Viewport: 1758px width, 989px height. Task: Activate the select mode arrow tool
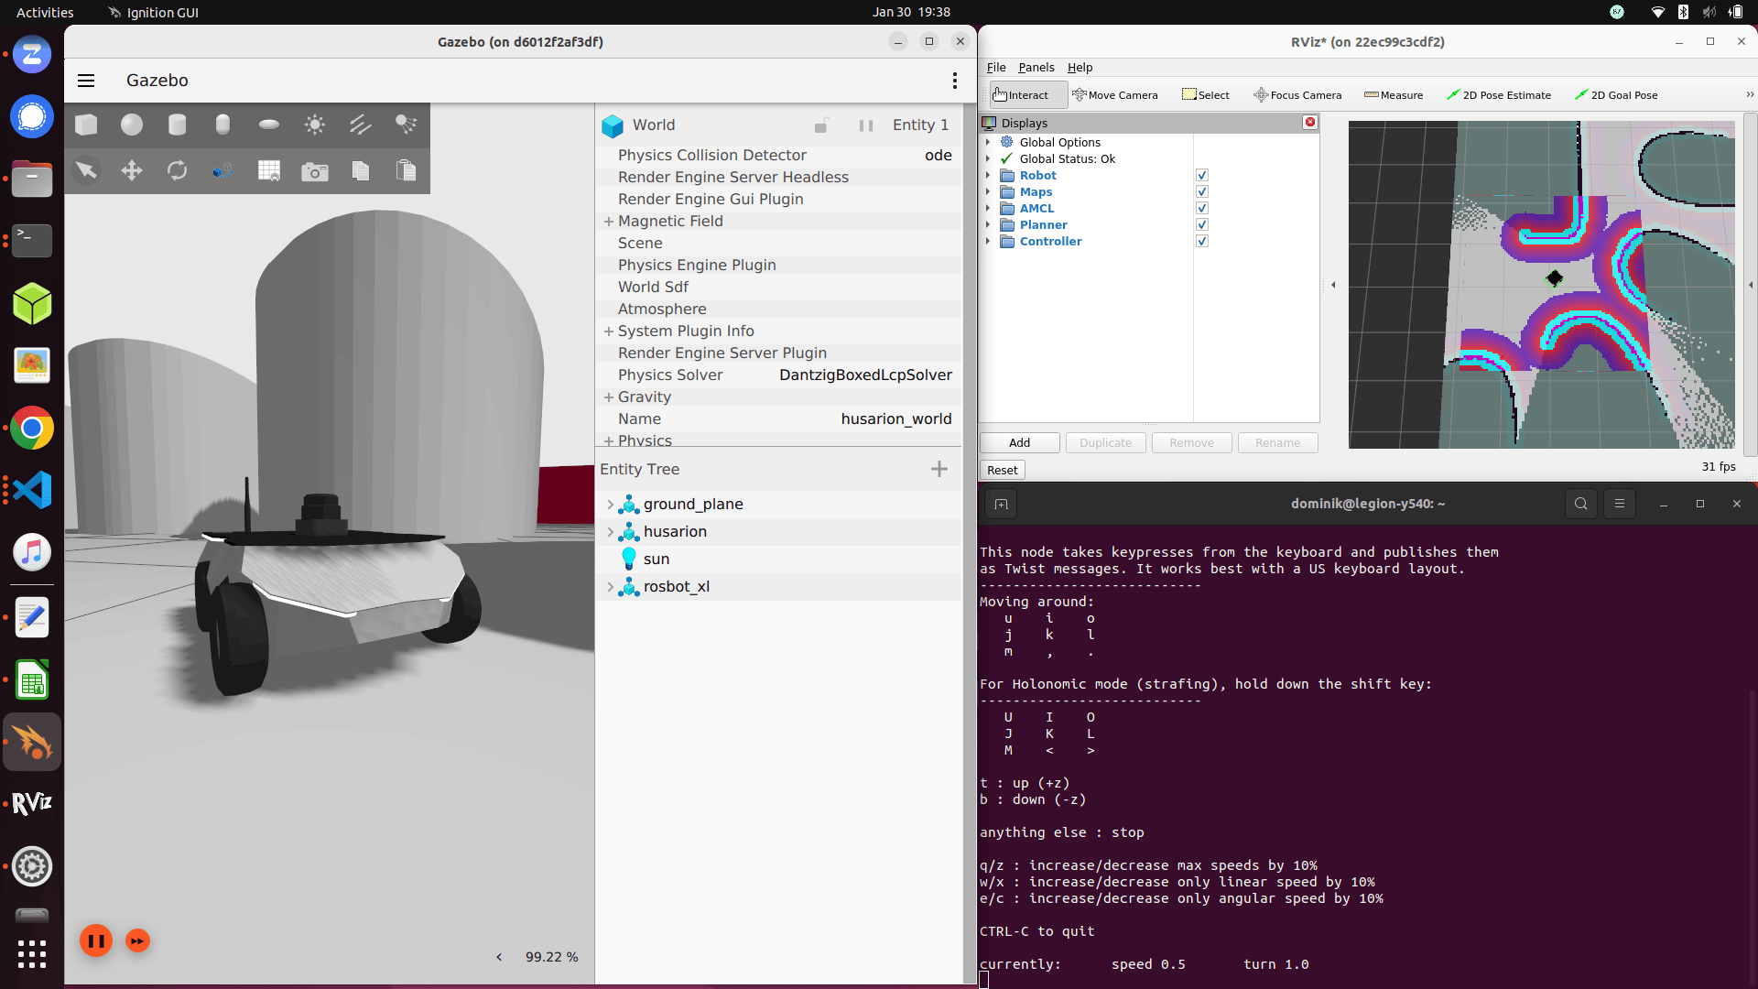(86, 170)
